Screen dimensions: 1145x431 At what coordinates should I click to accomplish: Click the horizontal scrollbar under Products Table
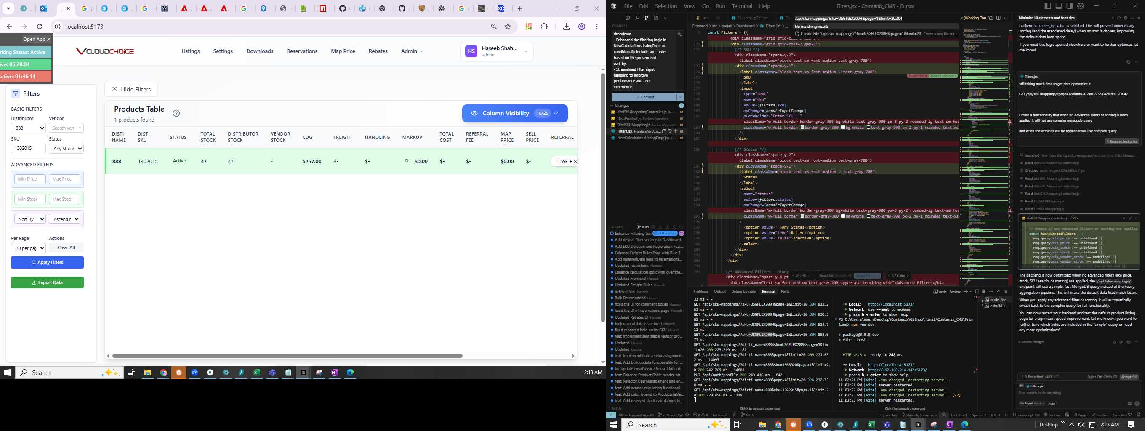click(288, 356)
